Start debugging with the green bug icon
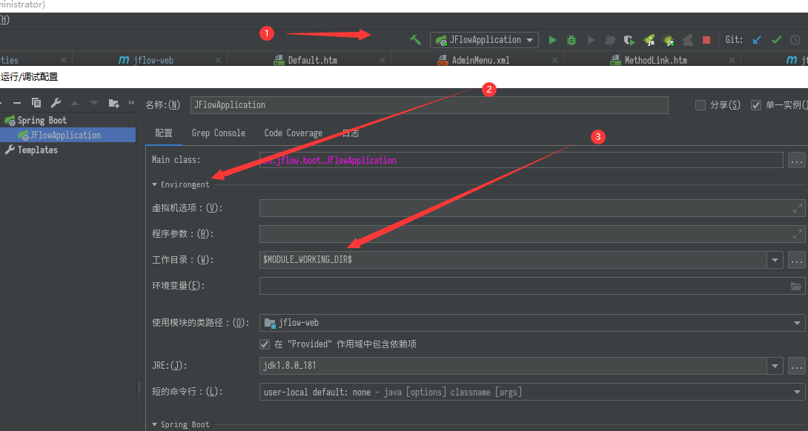This screenshot has width=808, height=431. click(572, 40)
